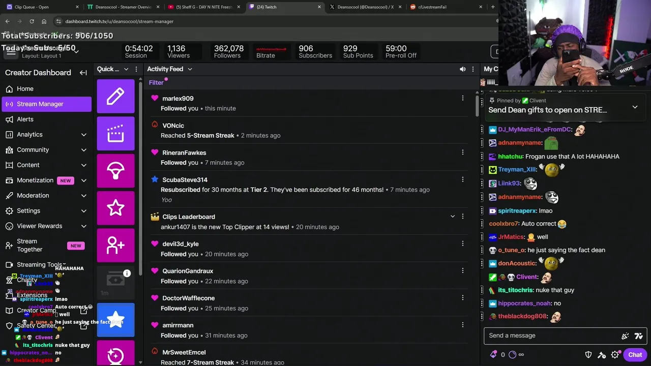Screen dimensions: 651x366
Task: Open Activity Feed panel options menu
Action: (472, 69)
